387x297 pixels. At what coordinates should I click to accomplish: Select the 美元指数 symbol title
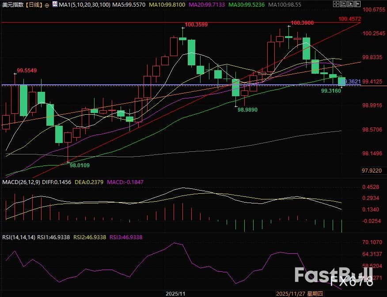(x=12, y=5)
